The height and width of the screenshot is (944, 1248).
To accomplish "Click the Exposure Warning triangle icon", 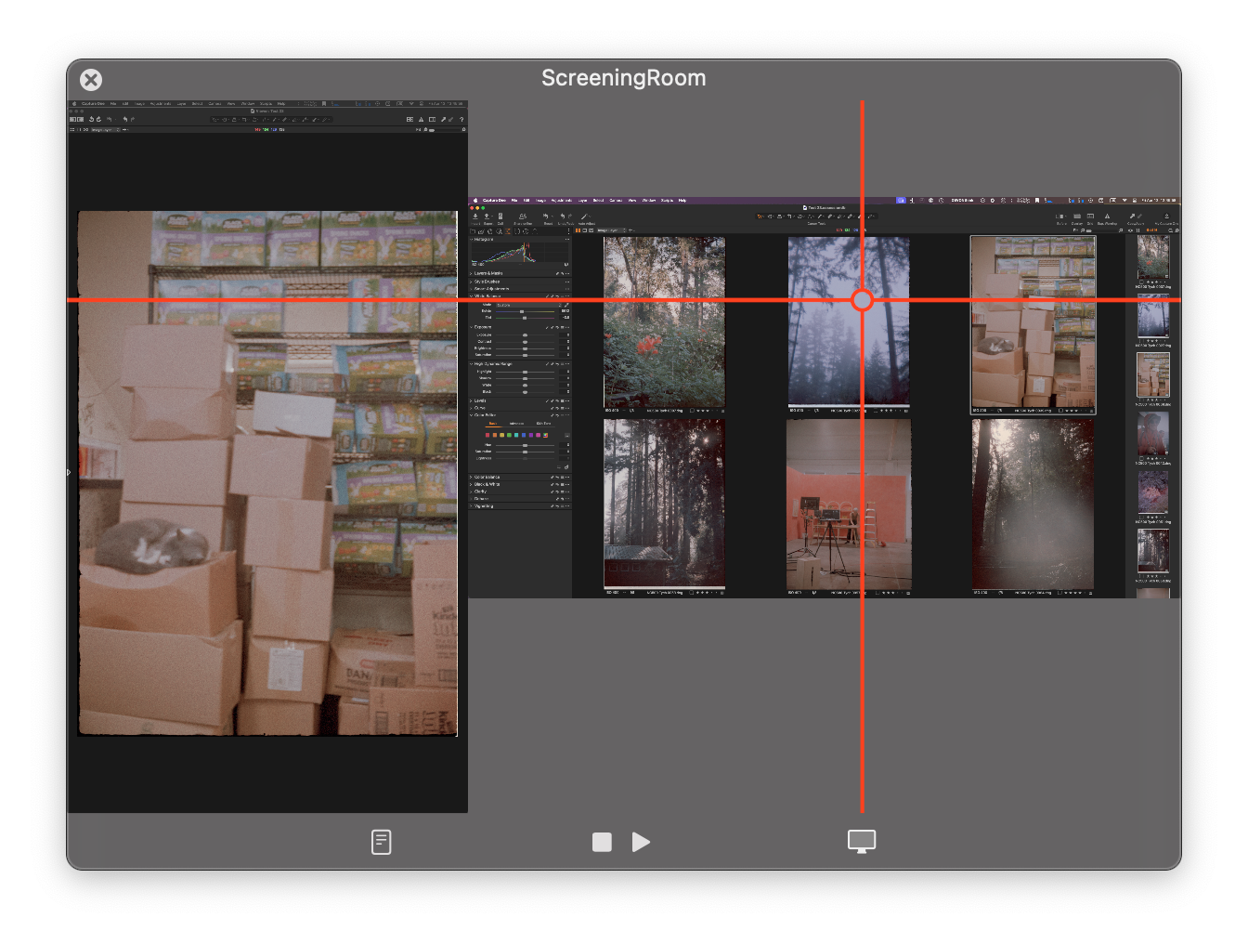I will pyautogui.click(x=1107, y=217).
